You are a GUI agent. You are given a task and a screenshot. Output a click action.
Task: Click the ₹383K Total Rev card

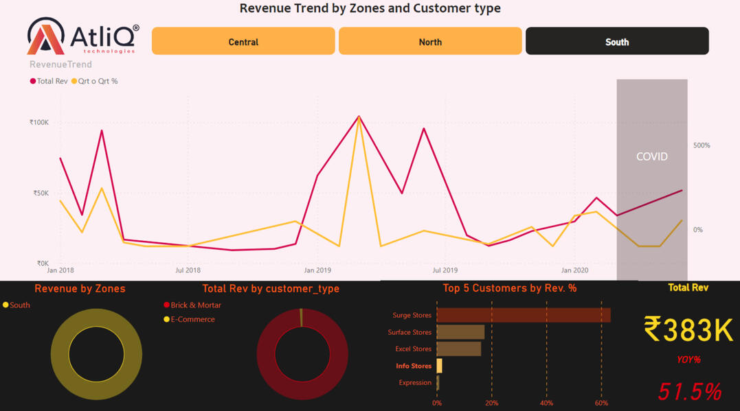tap(688, 329)
